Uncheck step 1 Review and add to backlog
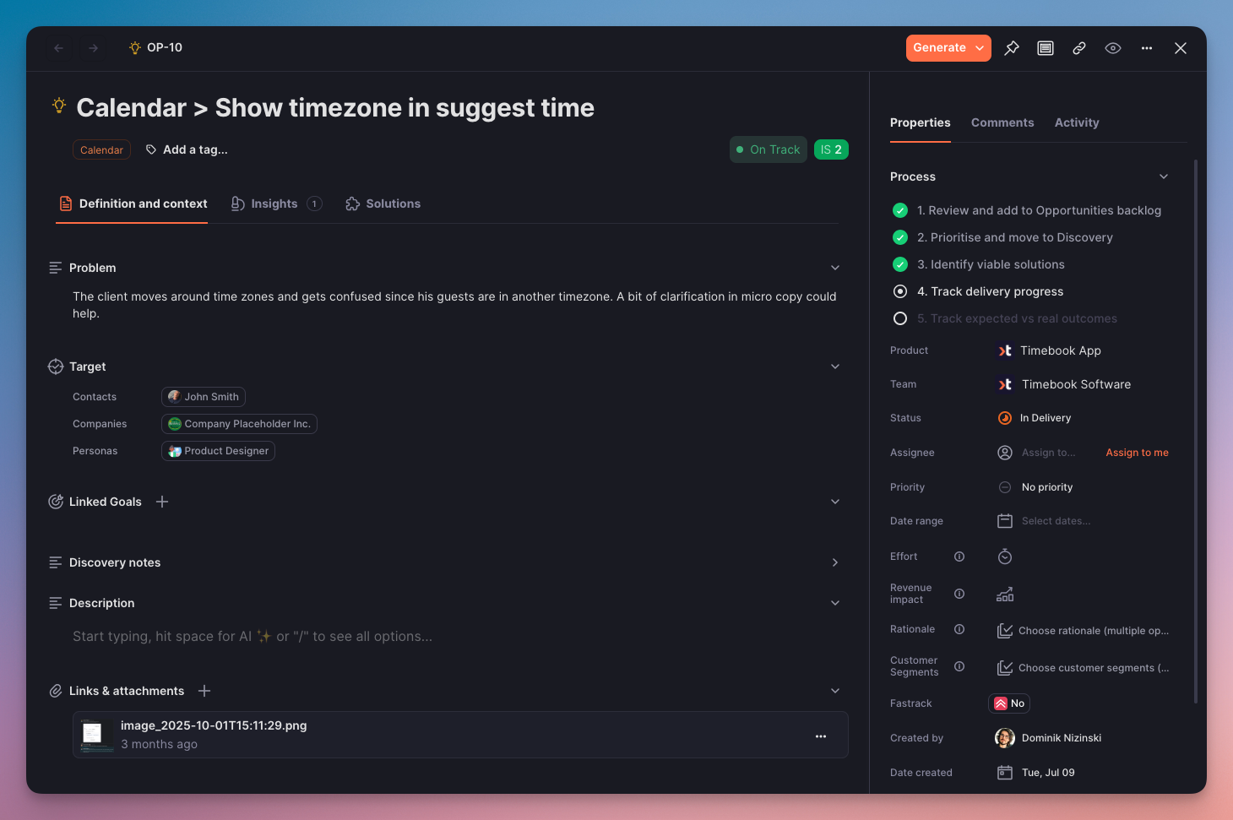Viewport: 1233px width, 820px height. (x=900, y=210)
